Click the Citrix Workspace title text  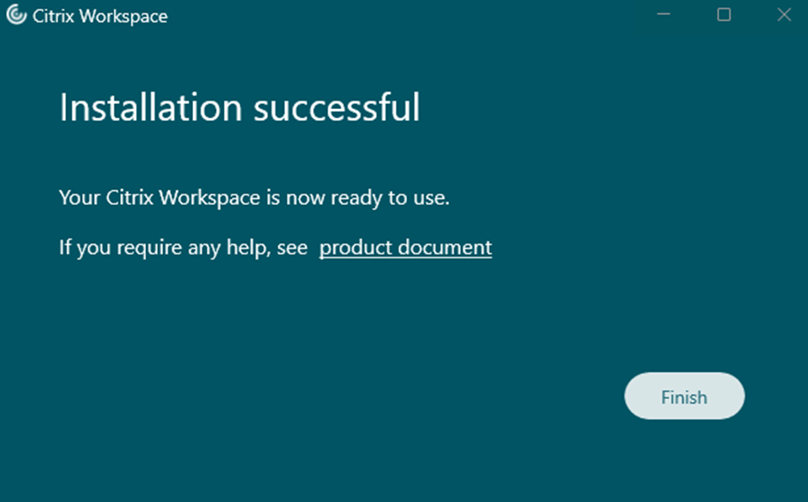[x=100, y=17]
